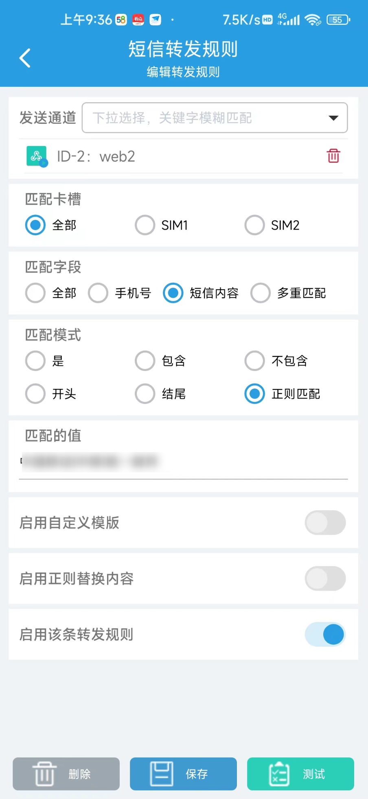The image size is (368, 799).
Task: Tap the floppy disk save icon
Action: pos(162,773)
